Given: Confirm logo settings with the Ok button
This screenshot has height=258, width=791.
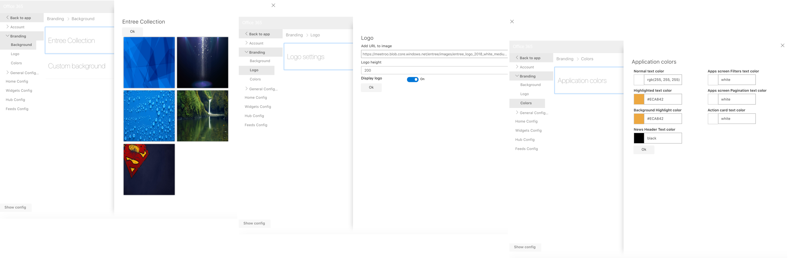Looking at the screenshot, I should pos(371,87).
